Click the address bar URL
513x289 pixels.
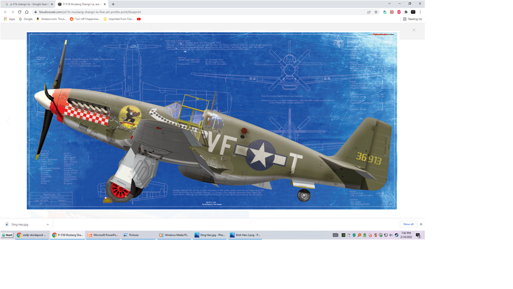(90, 12)
